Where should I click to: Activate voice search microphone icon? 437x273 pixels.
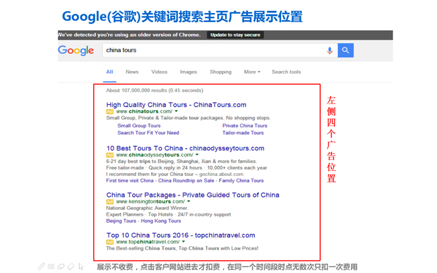(329, 50)
